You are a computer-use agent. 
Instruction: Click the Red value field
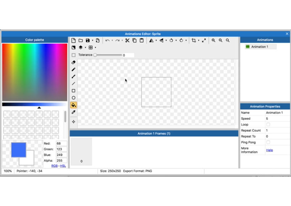point(61,144)
